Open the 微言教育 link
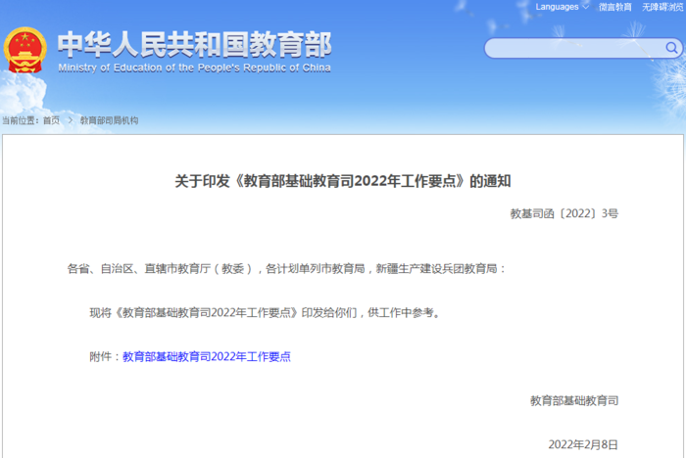The height and width of the screenshot is (458, 686). coord(614,7)
